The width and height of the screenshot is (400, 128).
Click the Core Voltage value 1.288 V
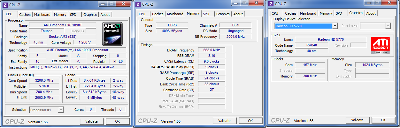pyautogui.click(x=84, y=42)
